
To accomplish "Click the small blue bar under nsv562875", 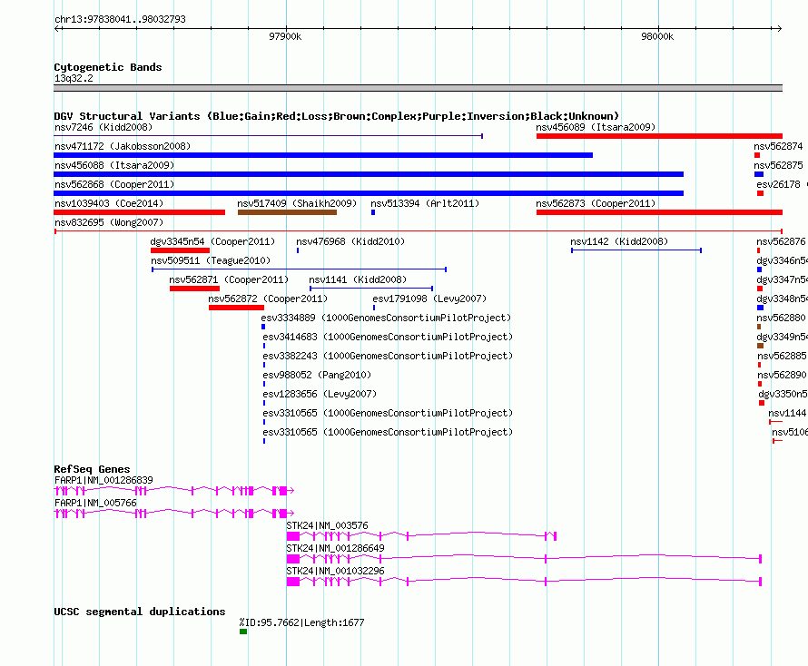I will (759, 174).
